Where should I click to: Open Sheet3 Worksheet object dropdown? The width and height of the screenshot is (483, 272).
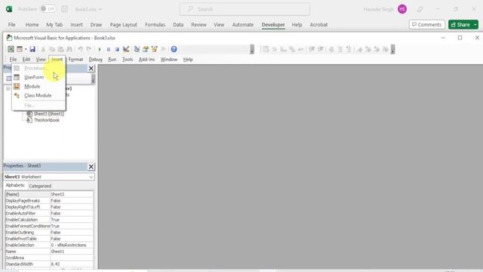click(91, 177)
